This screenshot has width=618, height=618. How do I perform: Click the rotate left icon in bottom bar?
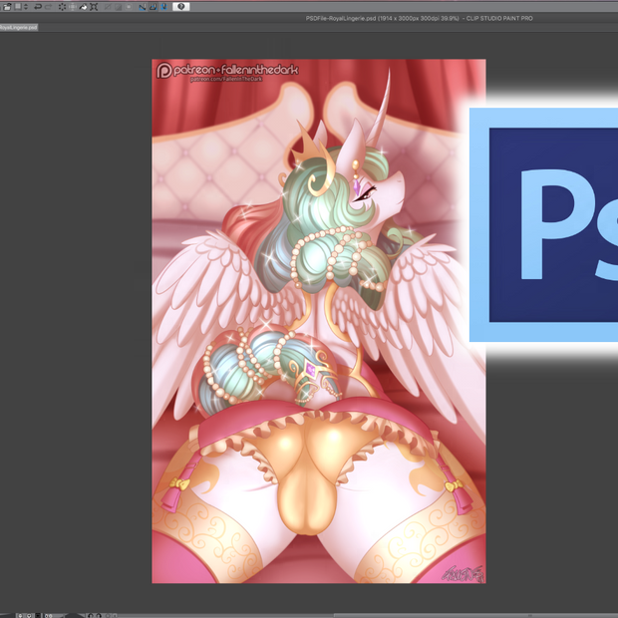(91, 616)
